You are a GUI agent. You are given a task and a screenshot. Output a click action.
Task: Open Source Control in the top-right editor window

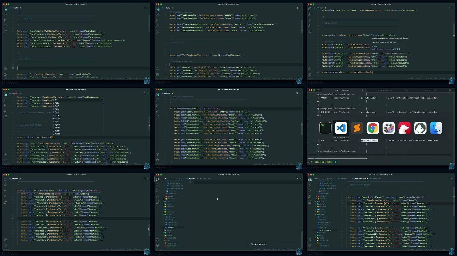[x=310, y=20]
